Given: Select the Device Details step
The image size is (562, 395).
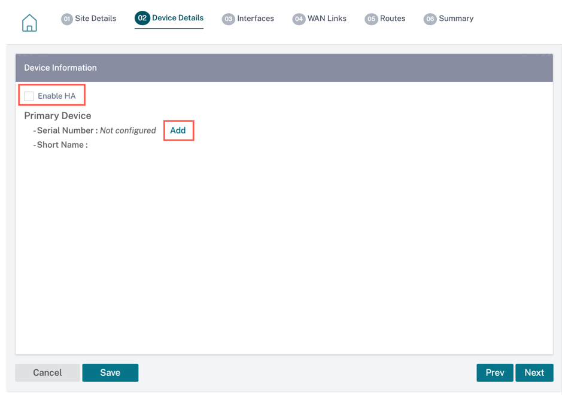Looking at the screenshot, I should click(x=169, y=18).
